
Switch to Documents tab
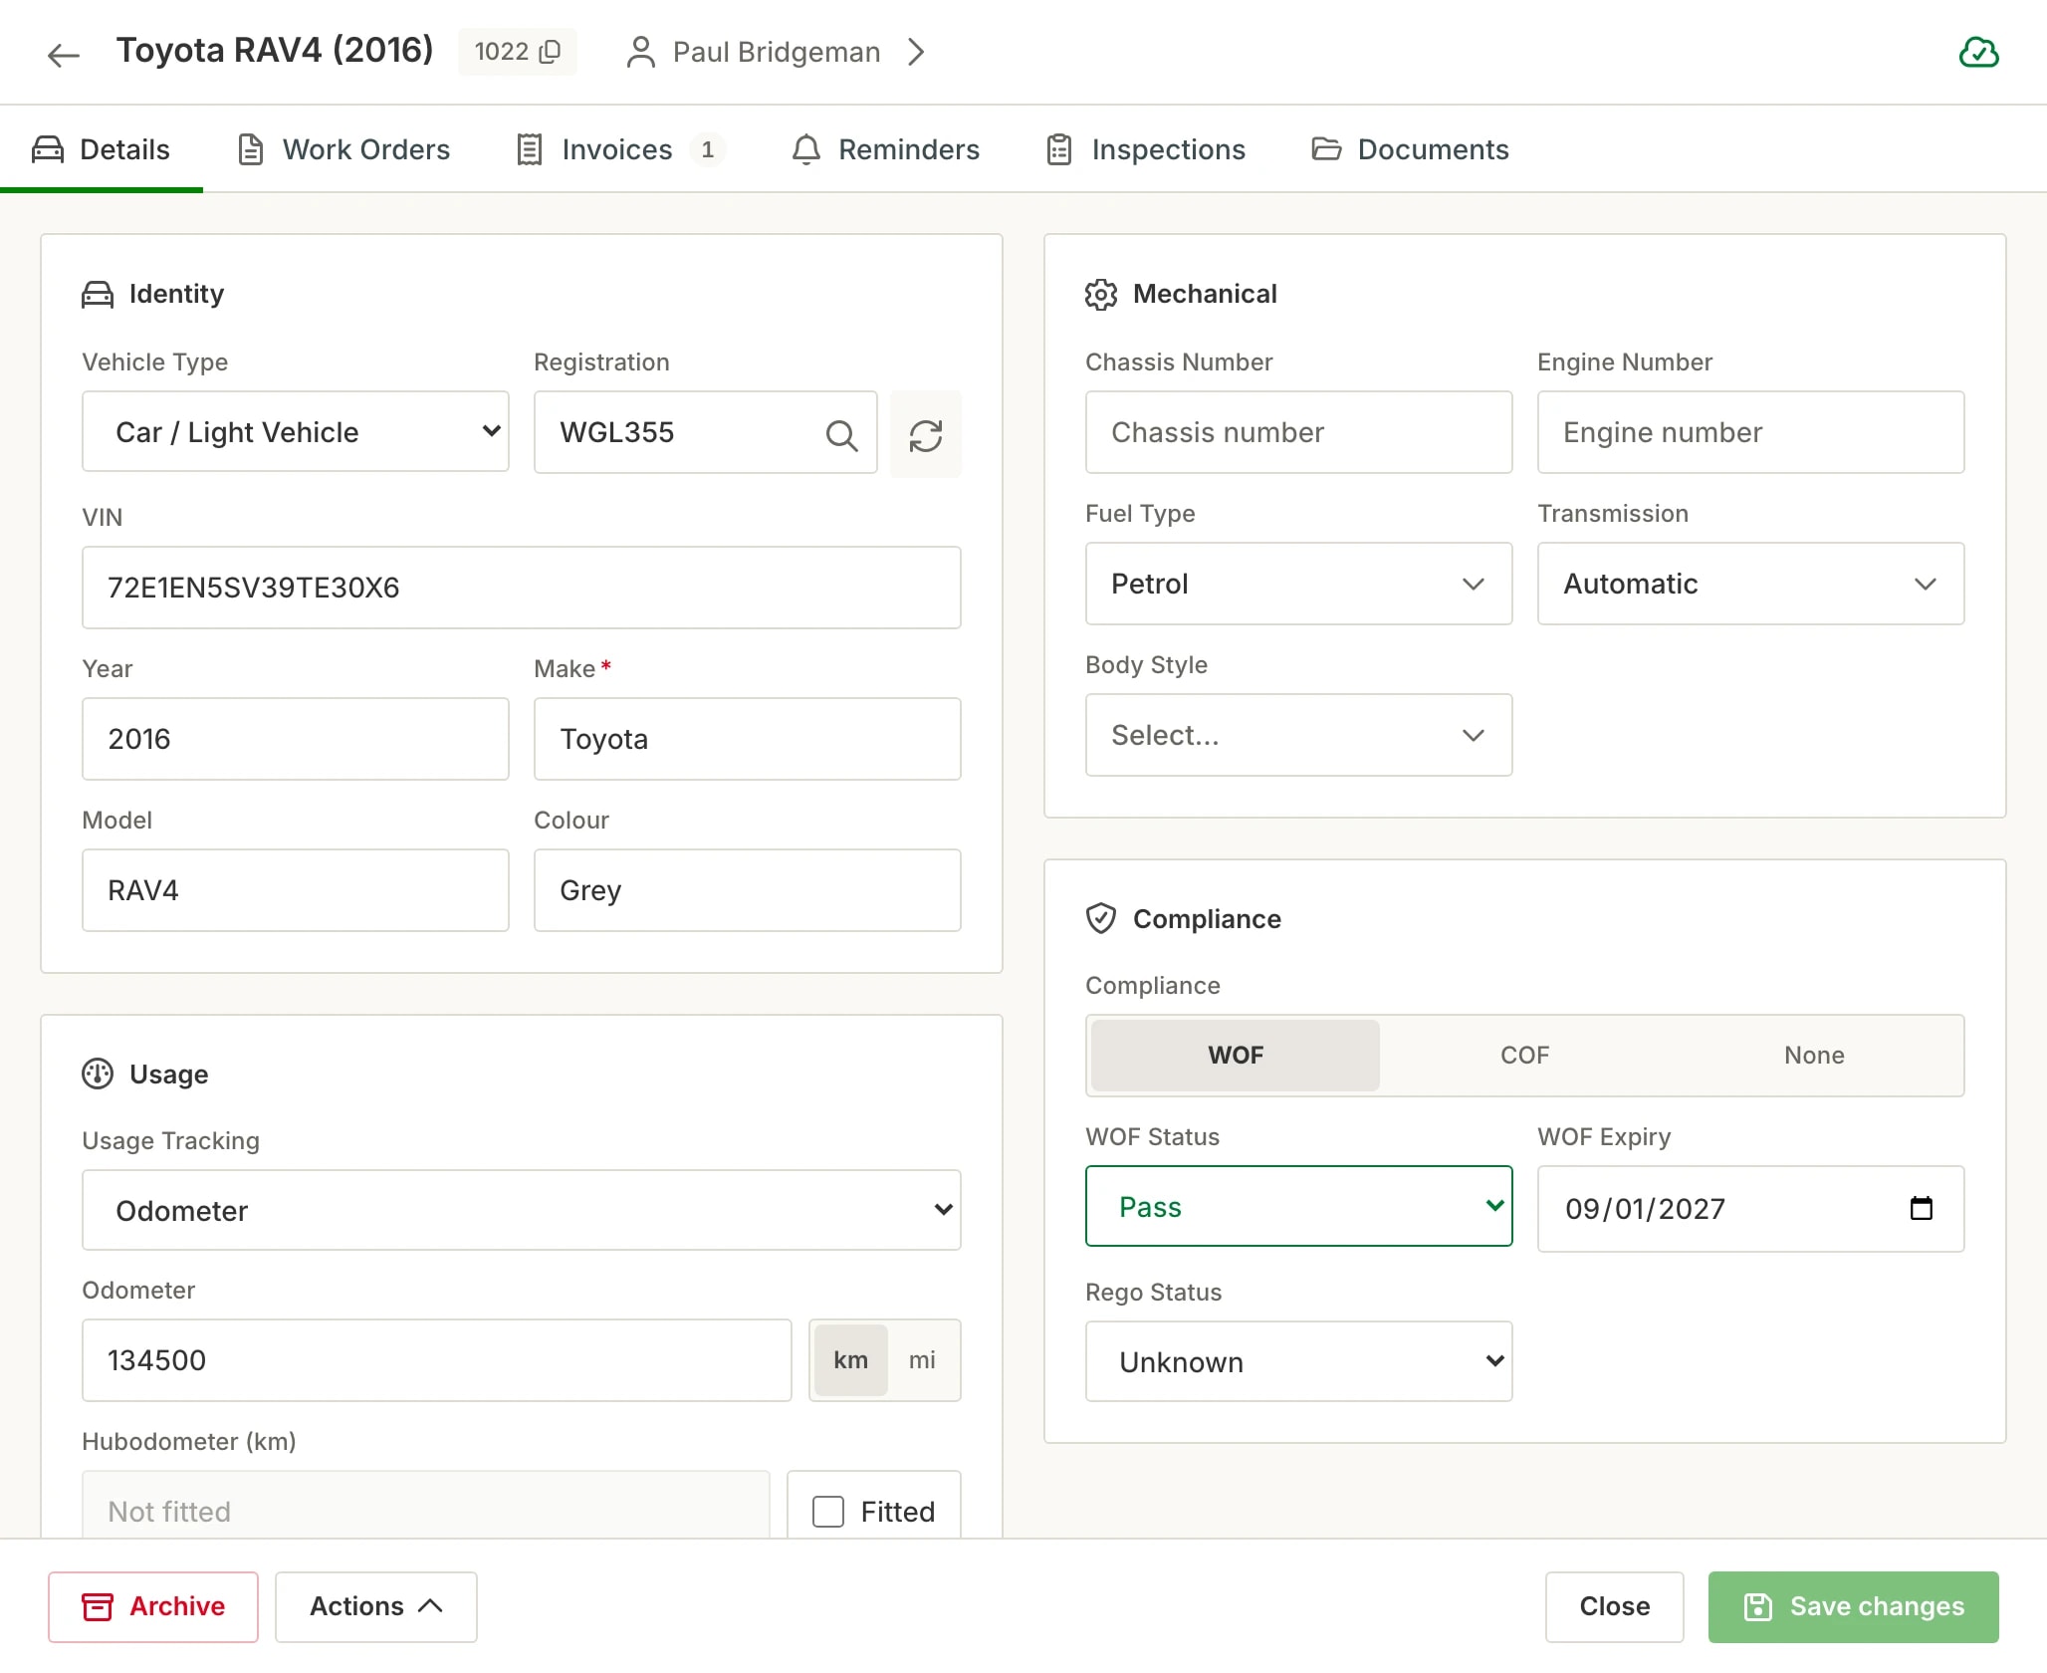pos(1410,149)
